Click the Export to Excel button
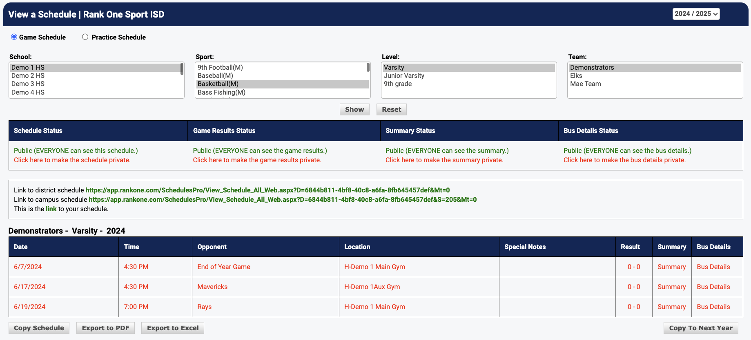 point(173,328)
